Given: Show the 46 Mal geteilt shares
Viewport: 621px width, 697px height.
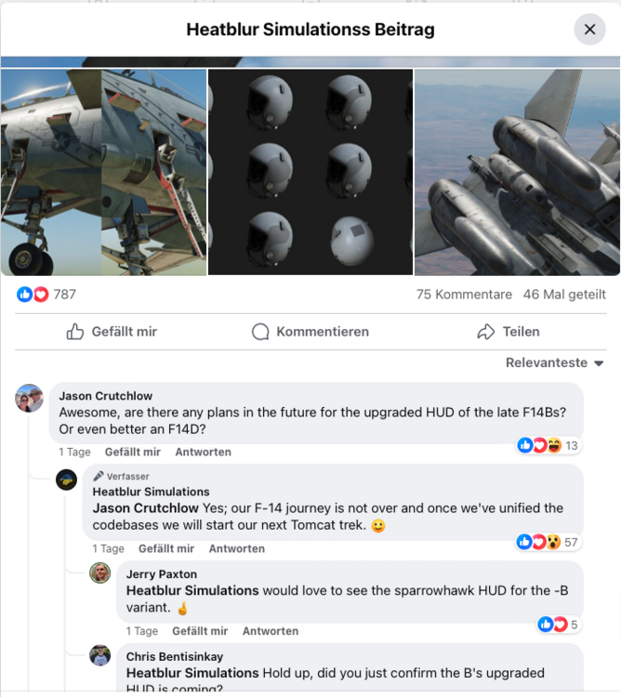Looking at the screenshot, I should [x=564, y=295].
